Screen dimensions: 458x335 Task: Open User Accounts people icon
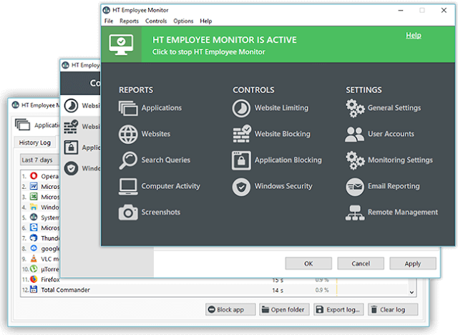pos(355,134)
